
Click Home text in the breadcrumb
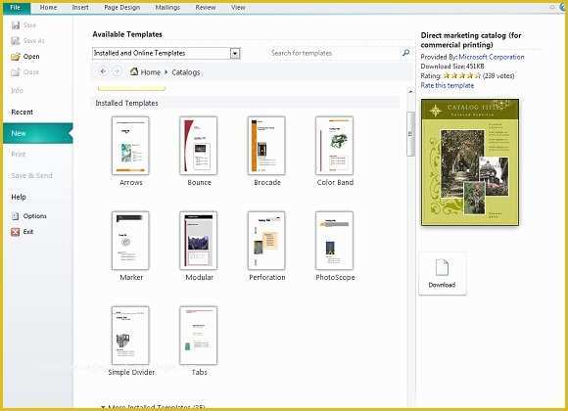(151, 72)
